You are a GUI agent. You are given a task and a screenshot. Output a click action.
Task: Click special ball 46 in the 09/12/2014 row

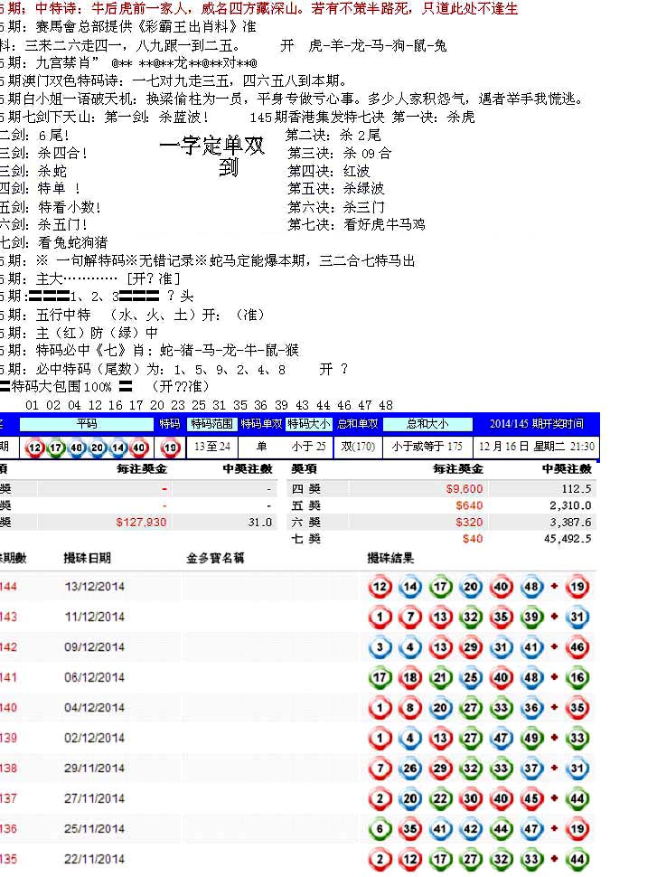(x=577, y=647)
